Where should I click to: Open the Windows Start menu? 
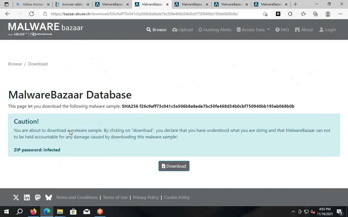(7, 212)
